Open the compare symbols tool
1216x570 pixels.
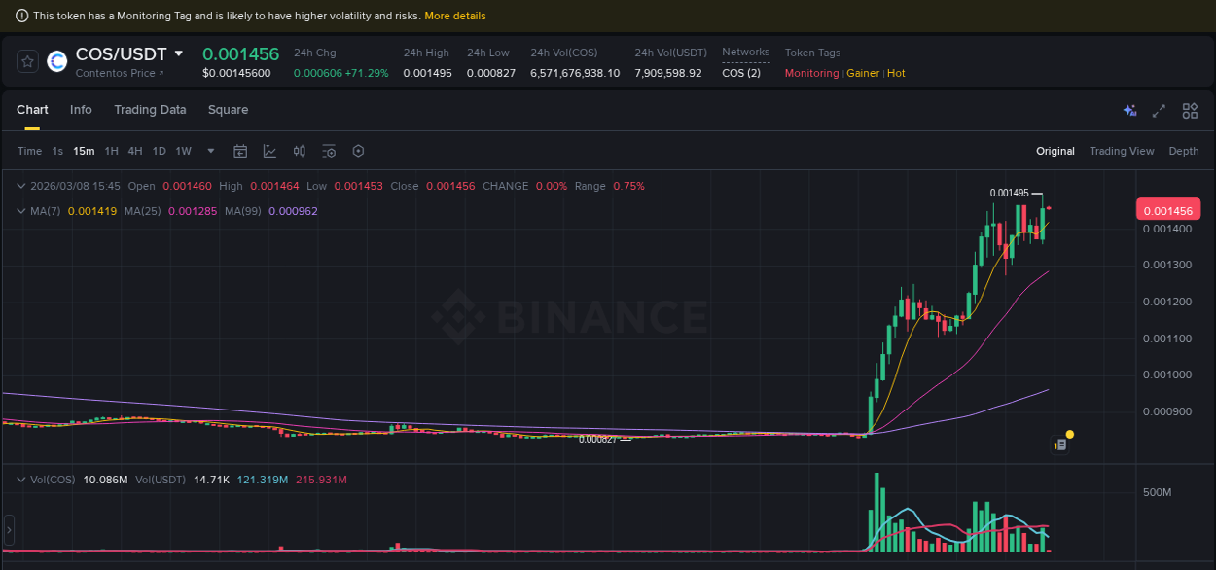(x=299, y=151)
